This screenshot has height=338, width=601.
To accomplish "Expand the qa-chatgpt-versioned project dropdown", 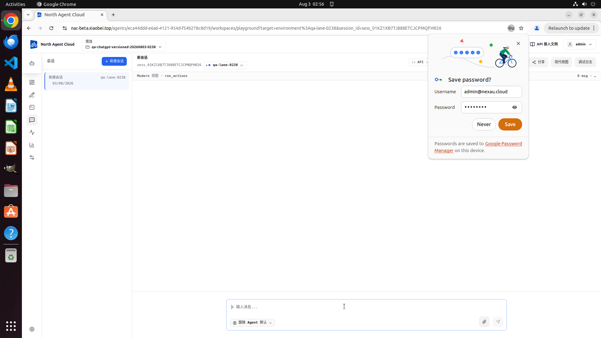I will (124, 44).
